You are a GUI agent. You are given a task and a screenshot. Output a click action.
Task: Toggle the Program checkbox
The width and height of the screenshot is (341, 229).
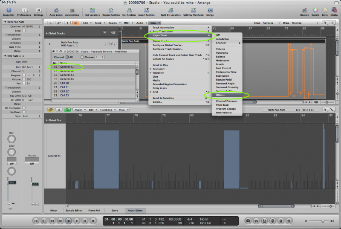[x=24, y=75]
